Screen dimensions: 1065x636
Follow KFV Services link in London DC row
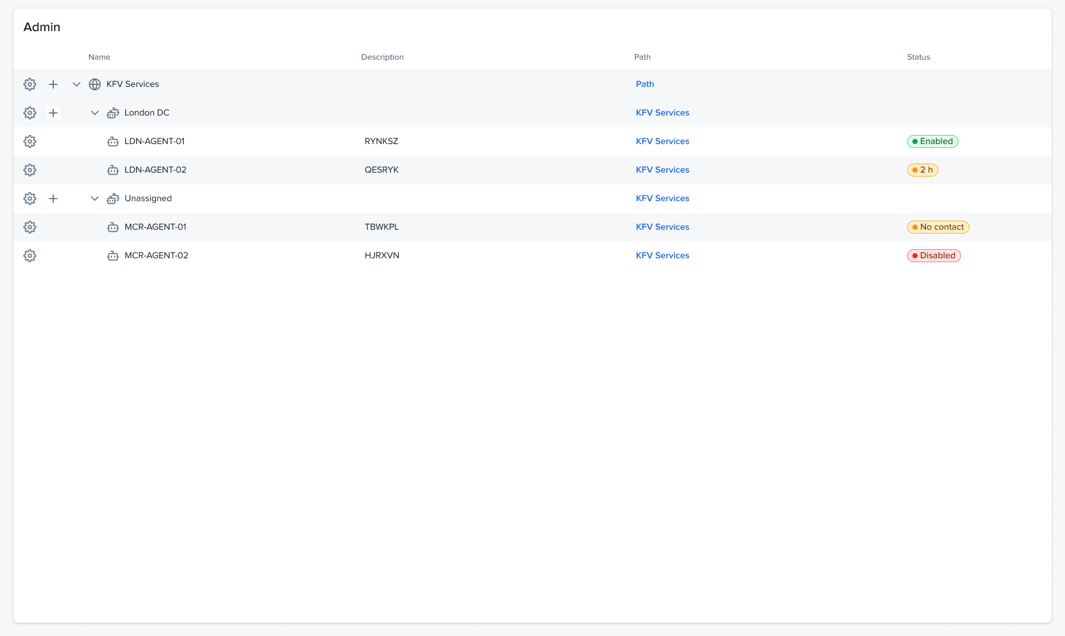tap(662, 113)
